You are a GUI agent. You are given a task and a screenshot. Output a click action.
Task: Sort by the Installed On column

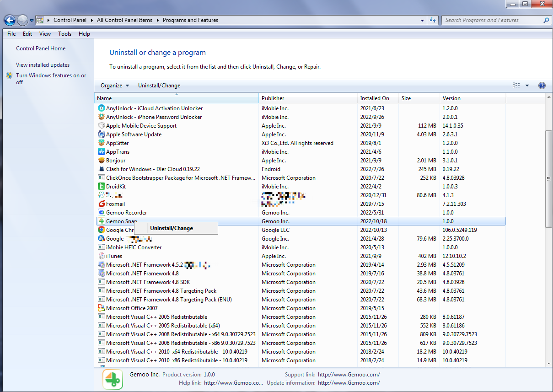[378, 98]
